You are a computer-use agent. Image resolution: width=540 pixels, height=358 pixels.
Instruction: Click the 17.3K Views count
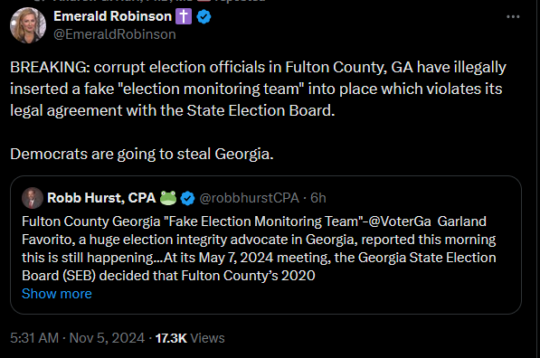[190, 338]
